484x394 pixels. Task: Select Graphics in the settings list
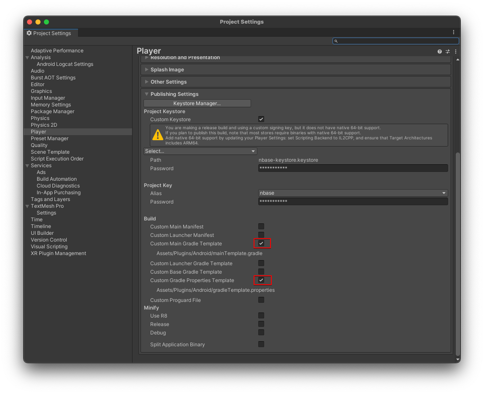pos(41,91)
